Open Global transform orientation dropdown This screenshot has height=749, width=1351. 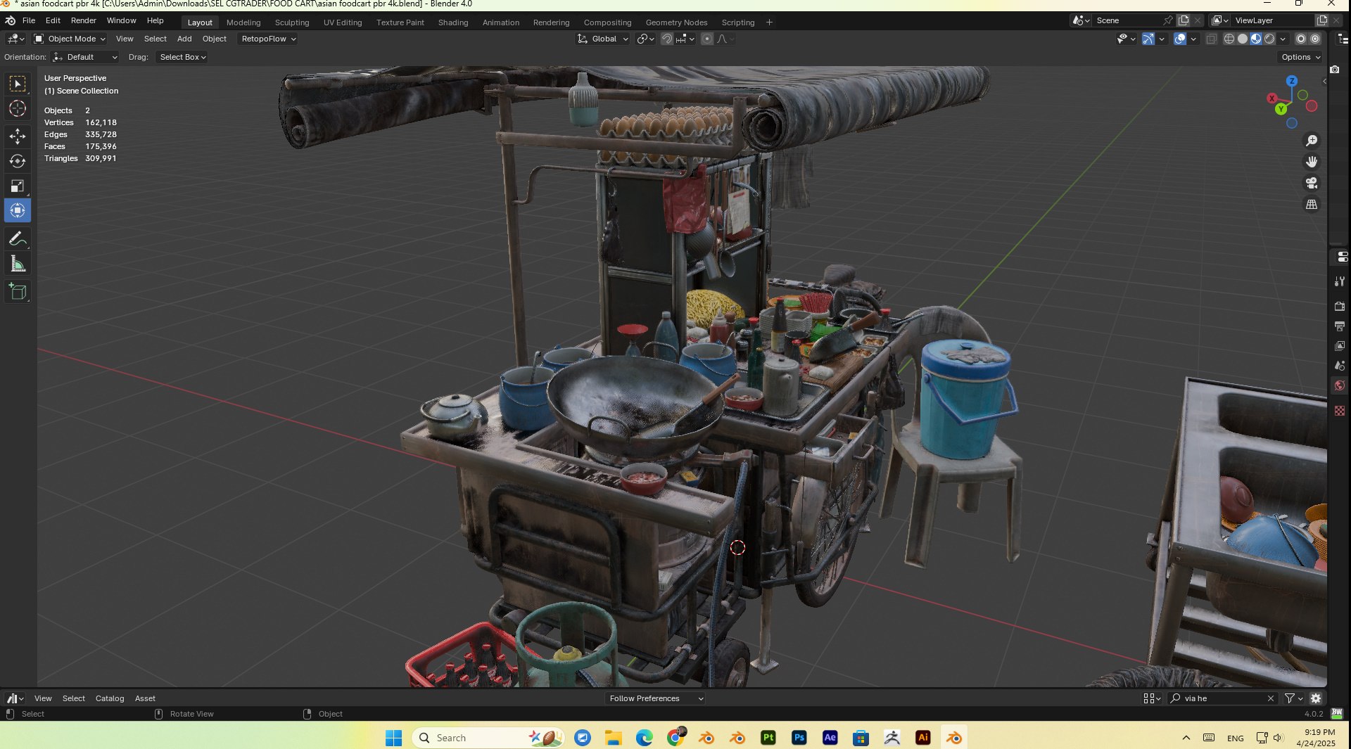pyautogui.click(x=603, y=39)
